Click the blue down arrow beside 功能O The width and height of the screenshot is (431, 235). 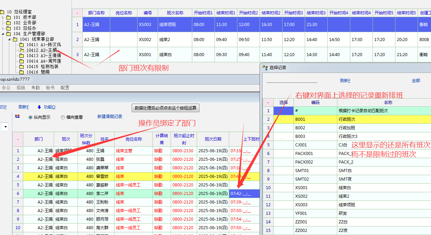39,107
